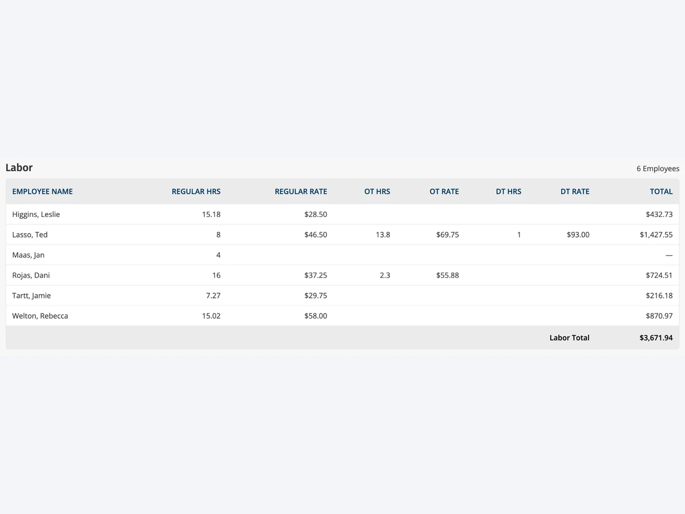Click the $37.25 regular rate
The width and height of the screenshot is (685, 514).
[x=316, y=275]
